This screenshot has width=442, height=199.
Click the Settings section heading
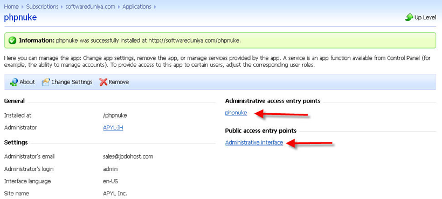coord(16,142)
